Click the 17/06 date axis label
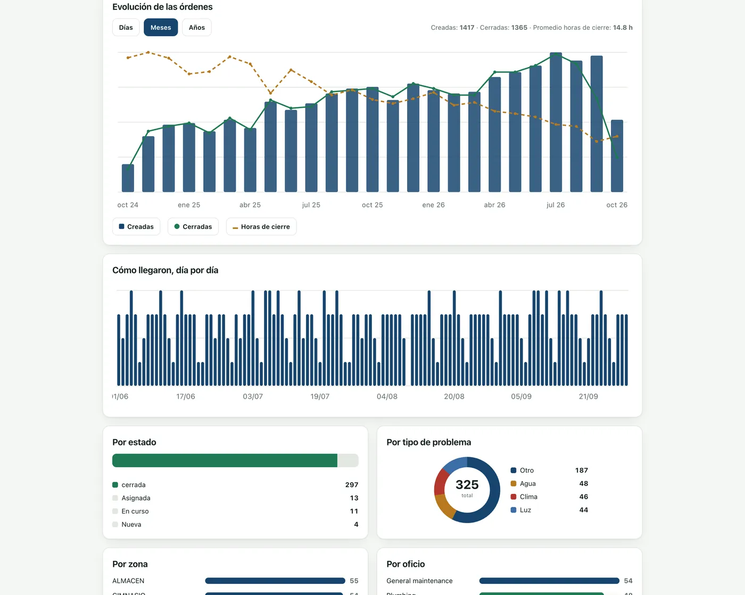The image size is (745, 595). click(x=186, y=396)
